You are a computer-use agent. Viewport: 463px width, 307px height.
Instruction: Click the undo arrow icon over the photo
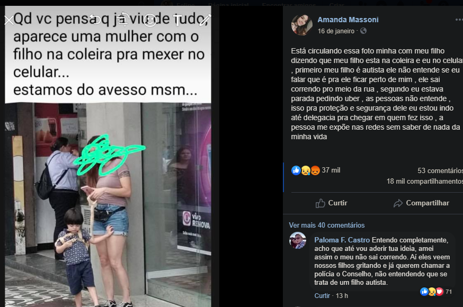tap(95, 20)
